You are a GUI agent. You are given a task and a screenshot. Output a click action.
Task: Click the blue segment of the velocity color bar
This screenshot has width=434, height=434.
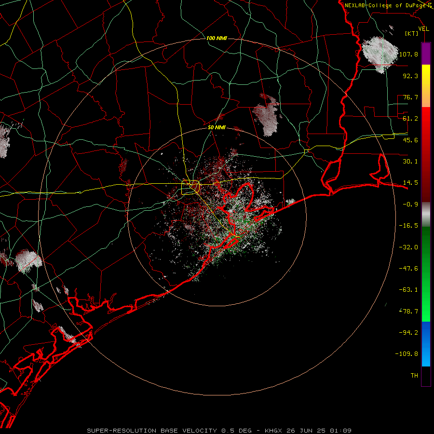[x=426, y=344]
